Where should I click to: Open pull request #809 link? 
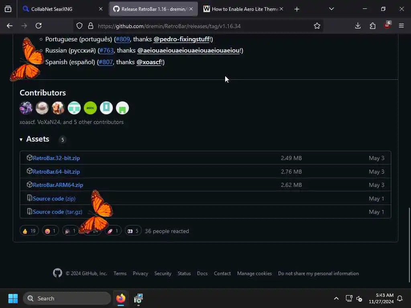[123, 39]
